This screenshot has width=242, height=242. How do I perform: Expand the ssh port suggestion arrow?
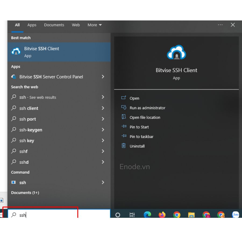point(103,119)
